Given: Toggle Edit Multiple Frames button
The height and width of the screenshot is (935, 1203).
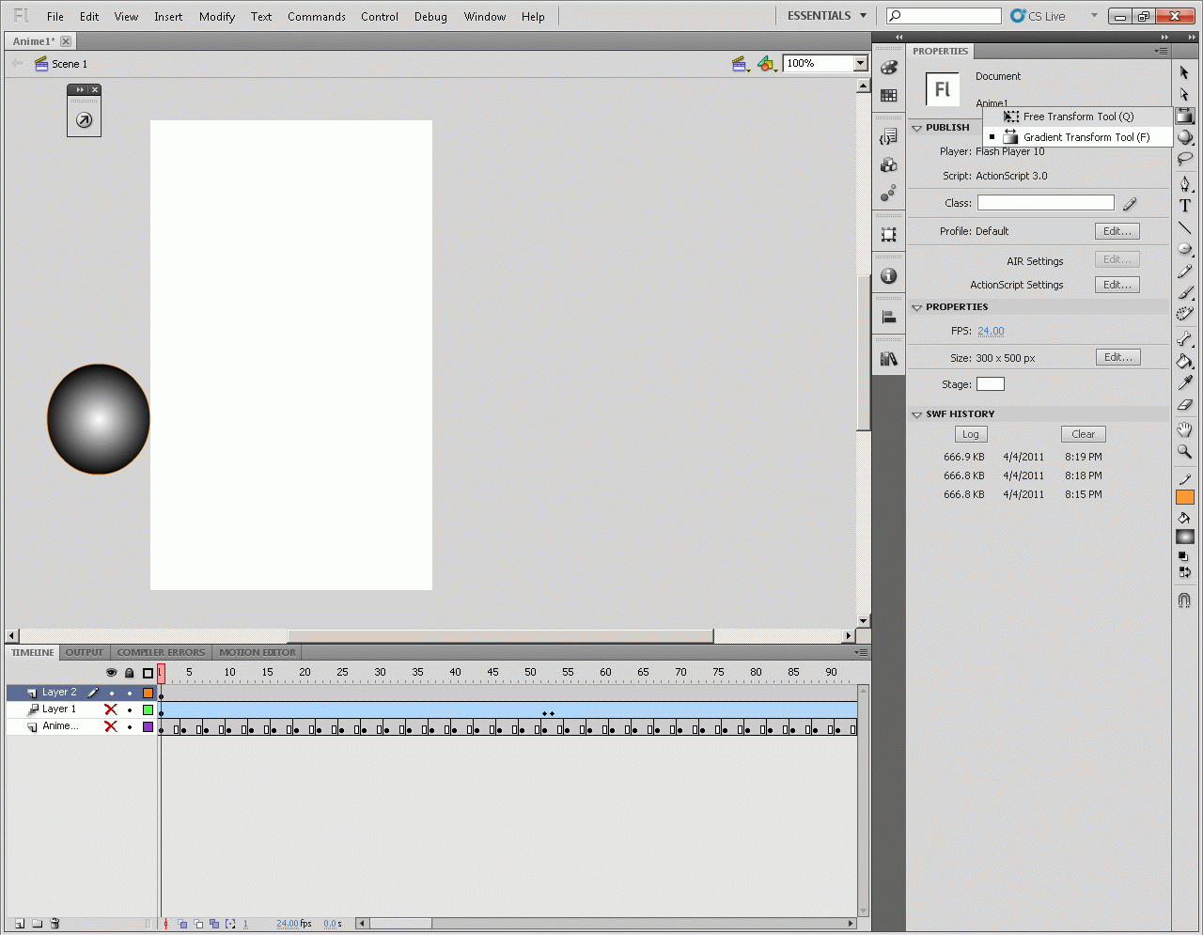Looking at the screenshot, I should click(x=214, y=924).
